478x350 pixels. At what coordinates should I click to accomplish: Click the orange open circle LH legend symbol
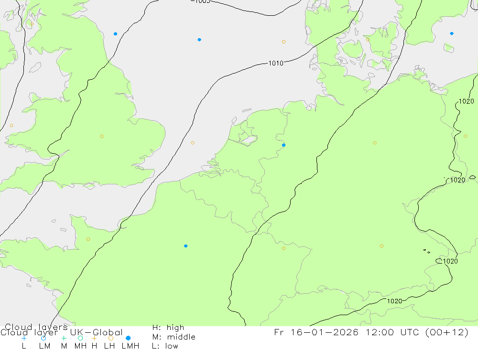click(111, 338)
